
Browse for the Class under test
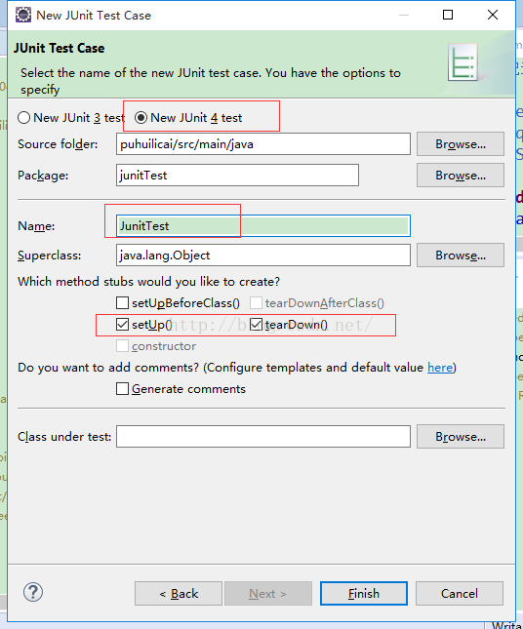pyautogui.click(x=461, y=437)
